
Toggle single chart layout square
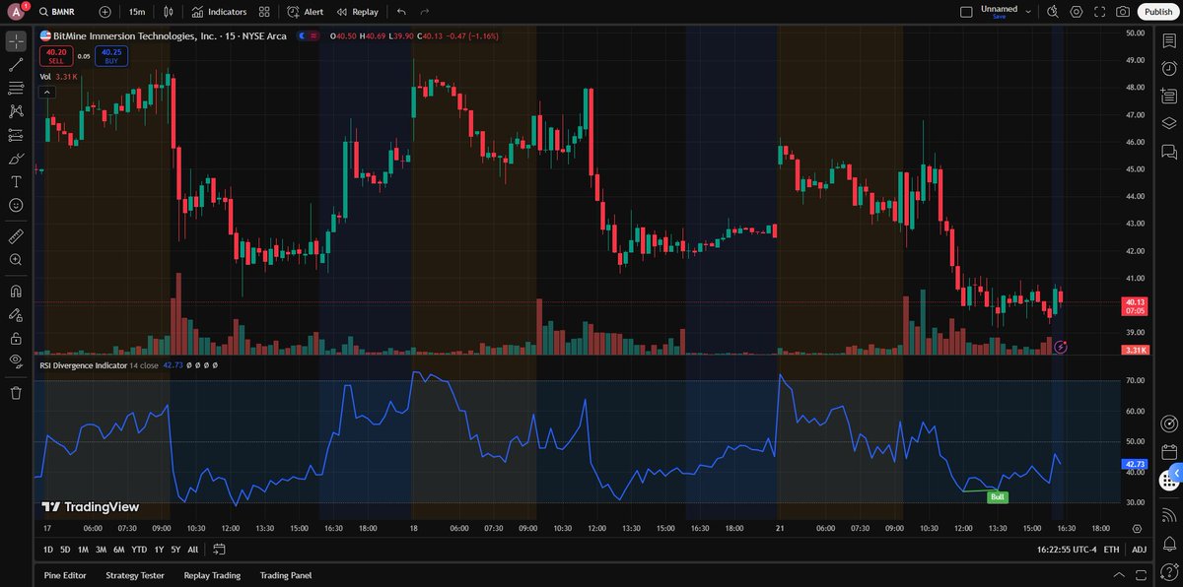coord(966,12)
